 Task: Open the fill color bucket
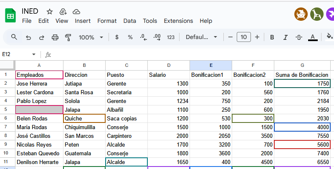(x=329, y=37)
